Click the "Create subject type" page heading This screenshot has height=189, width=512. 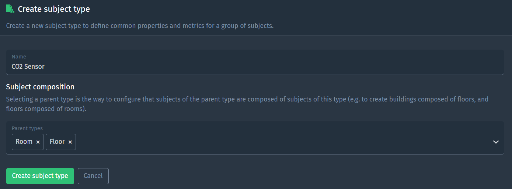coord(54,9)
